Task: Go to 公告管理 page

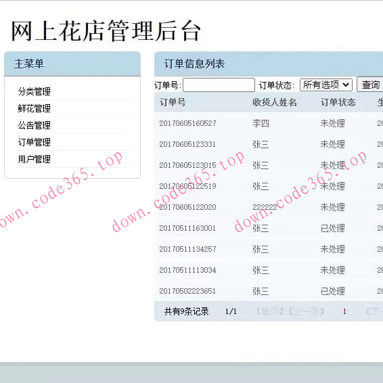Action: [x=35, y=125]
